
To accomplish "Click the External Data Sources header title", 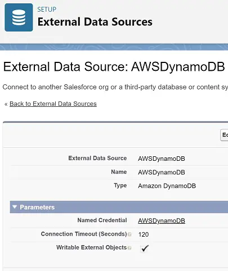I will click(95, 22).
